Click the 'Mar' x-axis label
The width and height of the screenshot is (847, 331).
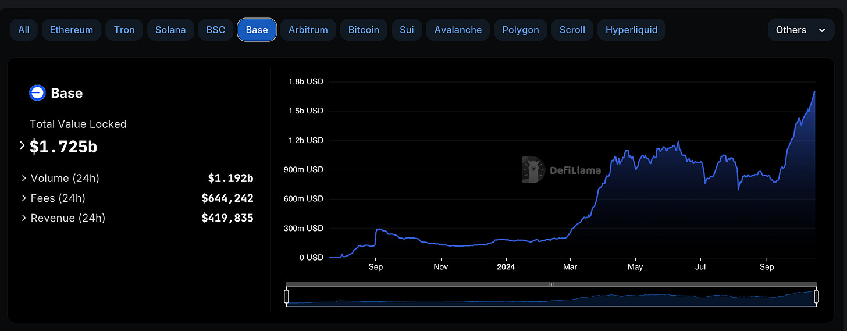[x=570, y=267]
